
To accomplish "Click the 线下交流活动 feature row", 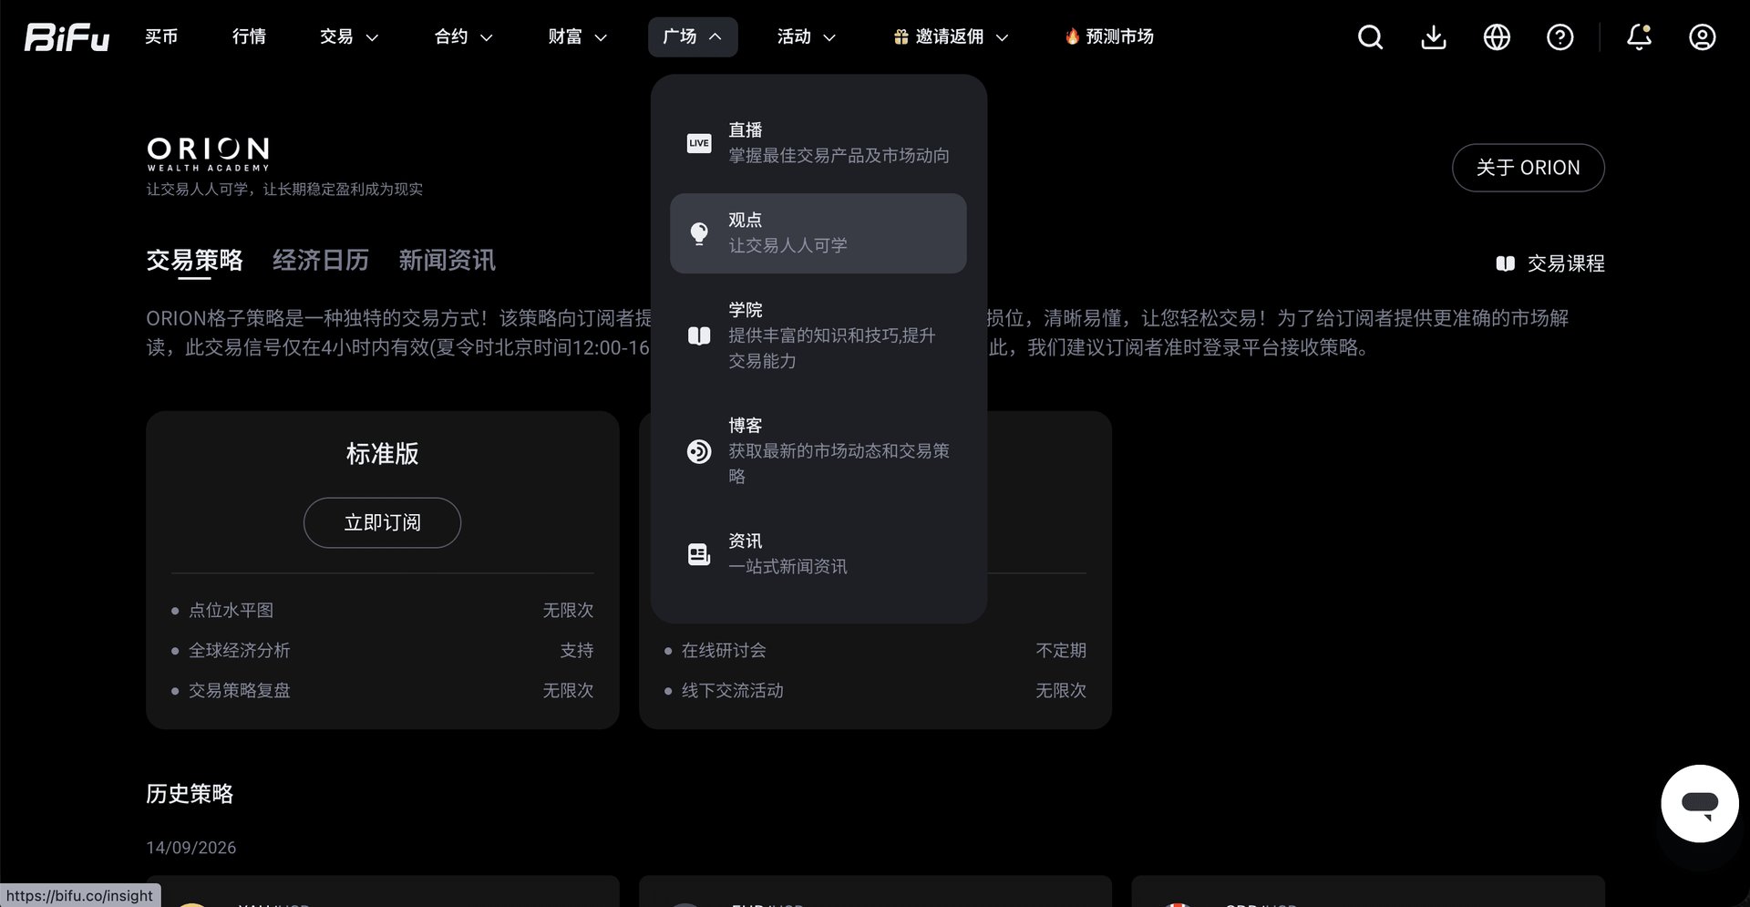I will (x=875, y=691).
